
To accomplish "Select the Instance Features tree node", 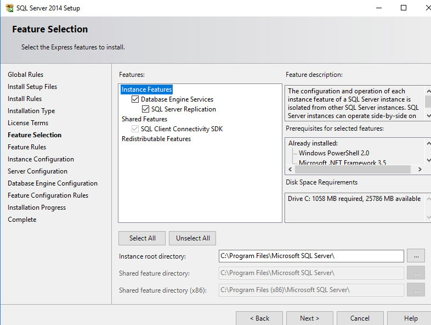I will pyautogui.click(x=146, y=89).
